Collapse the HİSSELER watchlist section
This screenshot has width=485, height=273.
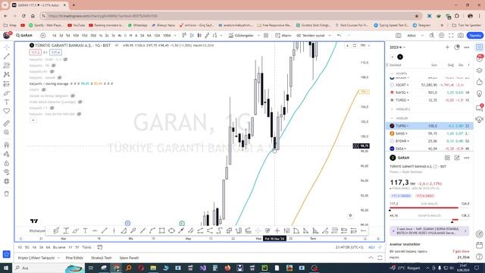point(393,118)
